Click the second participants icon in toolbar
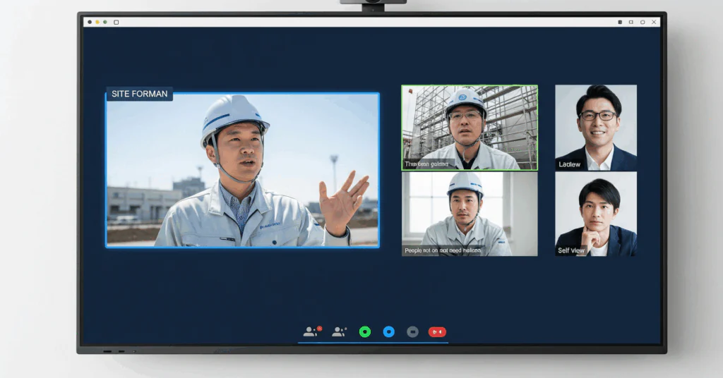This screenshot has width=723, height=378. 339,331
